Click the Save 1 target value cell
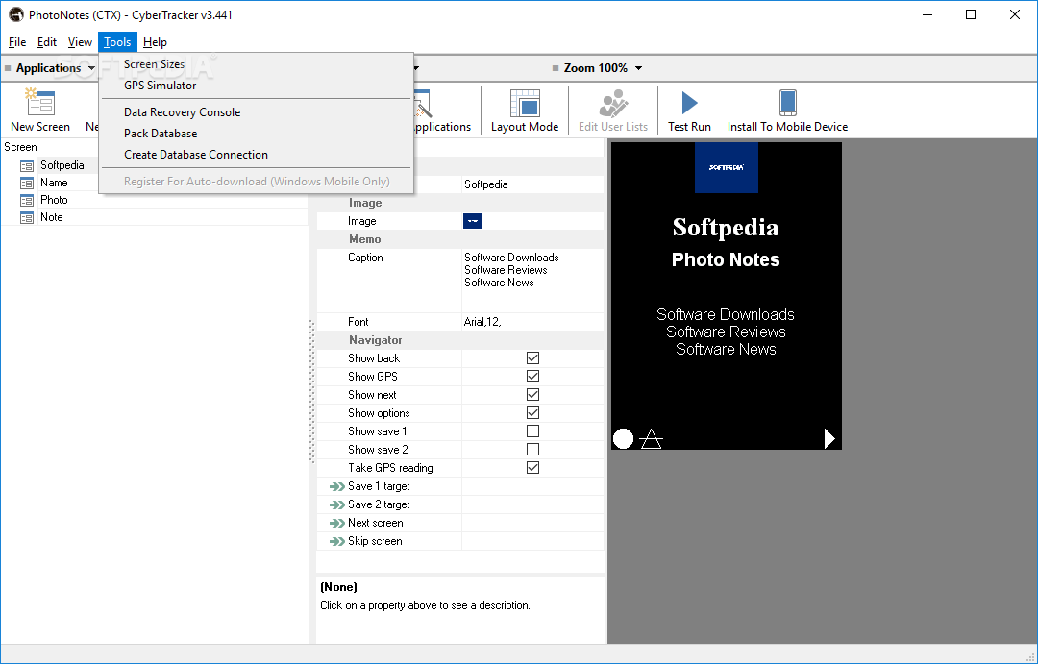The width and height of the screenshot is (1038, 664). (x=532, y=486)
